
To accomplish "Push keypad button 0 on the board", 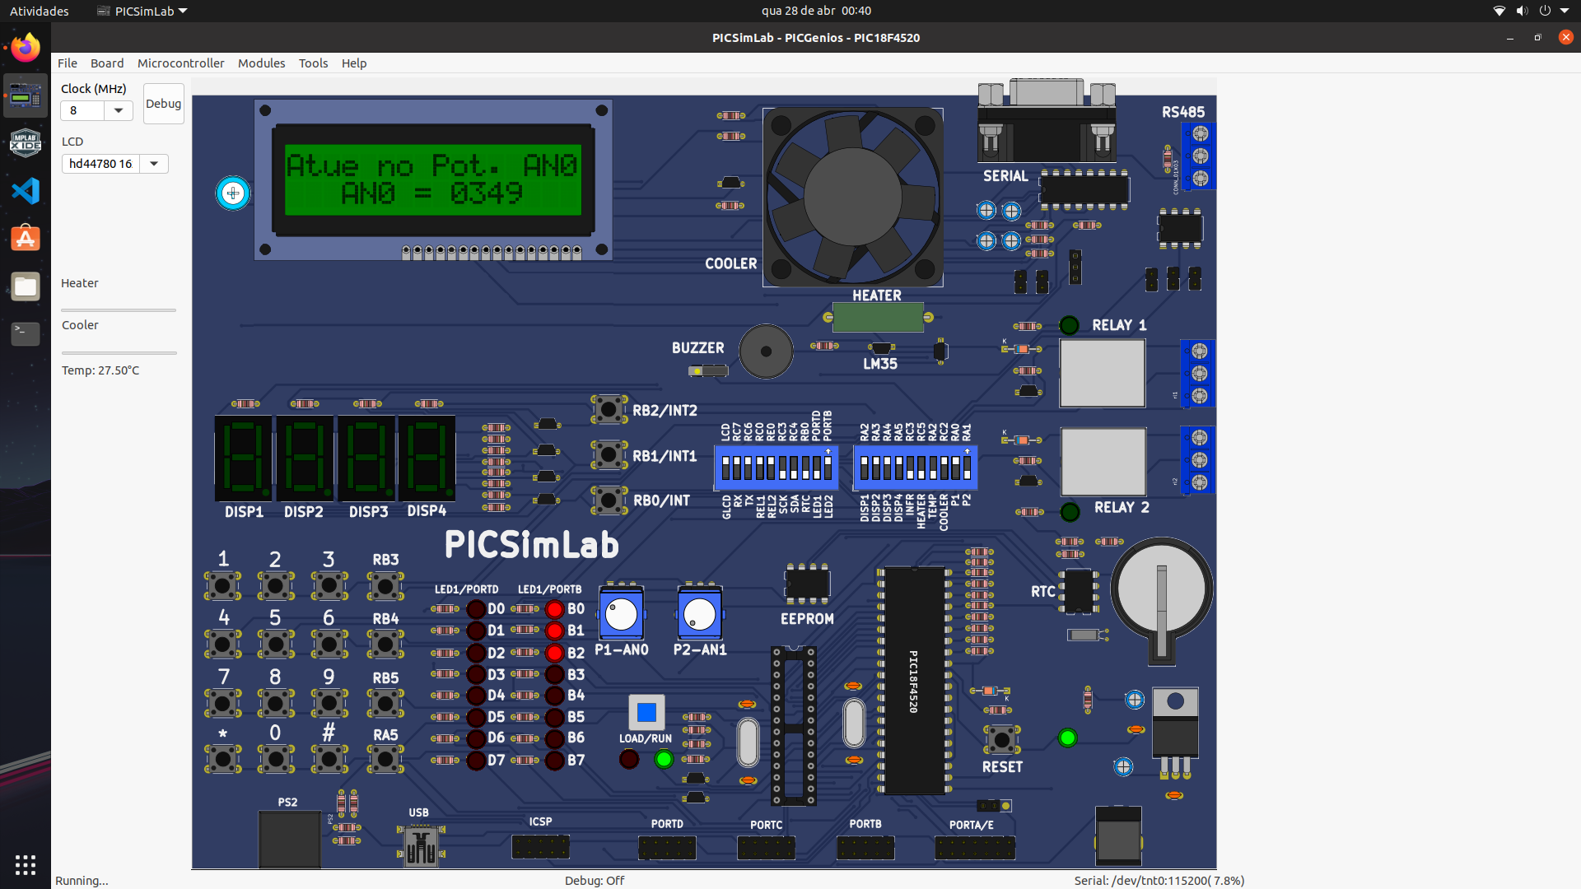I will point(276,758).
